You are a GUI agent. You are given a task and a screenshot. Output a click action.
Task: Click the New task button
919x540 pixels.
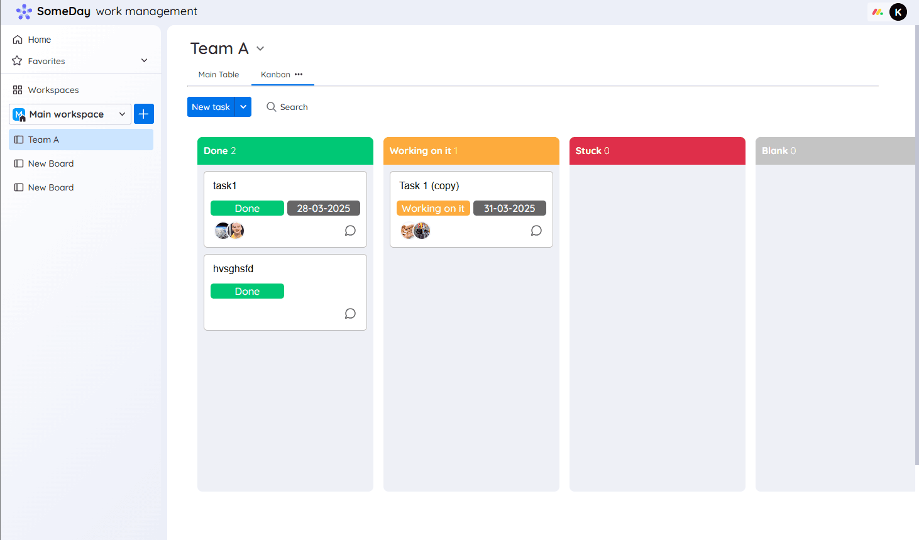tap(211, 107)
